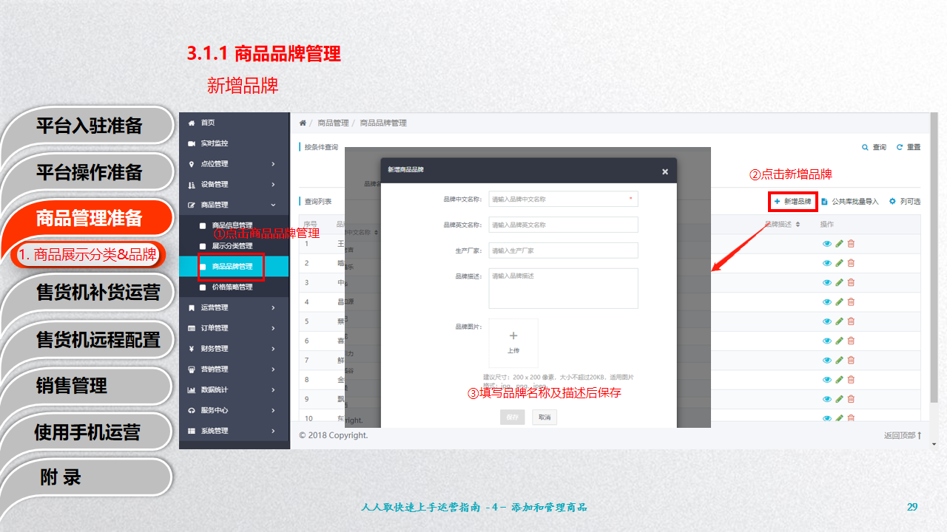Click the eye view icon in row 6
Image resolution: width=947 pixels, height=532 pixels.
pos(827,341)
